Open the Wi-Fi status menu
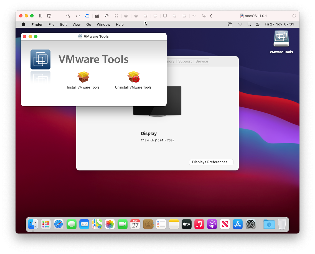This screenshot has height=254, width=315. 240,24
